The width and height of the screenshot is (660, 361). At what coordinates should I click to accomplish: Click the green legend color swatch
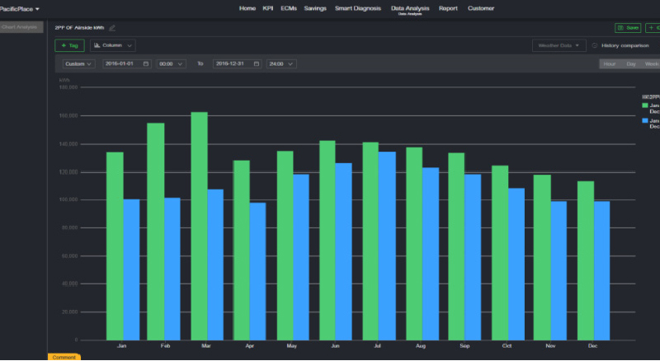(645, 105)
